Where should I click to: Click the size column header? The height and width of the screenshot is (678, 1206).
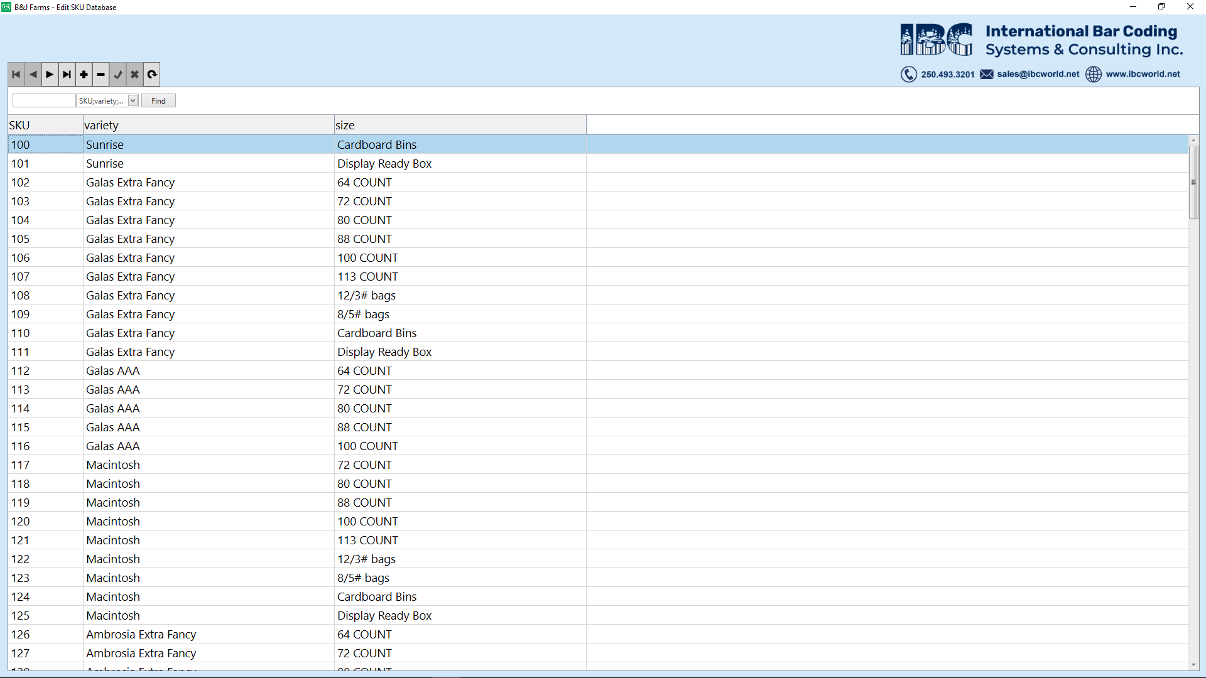460,125
